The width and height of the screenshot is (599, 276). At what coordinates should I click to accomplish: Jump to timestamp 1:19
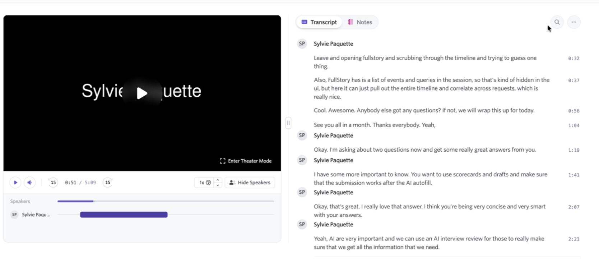(x=574, y=150)
